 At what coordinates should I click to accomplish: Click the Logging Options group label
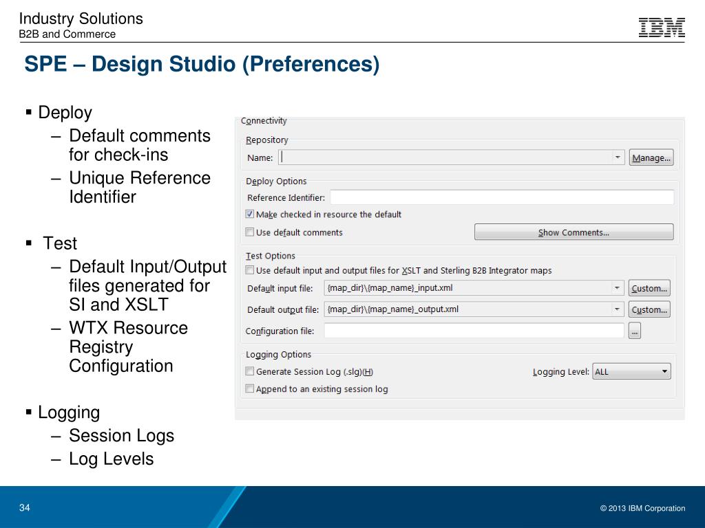pos(278,354)
